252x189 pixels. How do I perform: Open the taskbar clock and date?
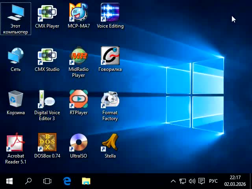pyautogui.click(x=235, y=181)
